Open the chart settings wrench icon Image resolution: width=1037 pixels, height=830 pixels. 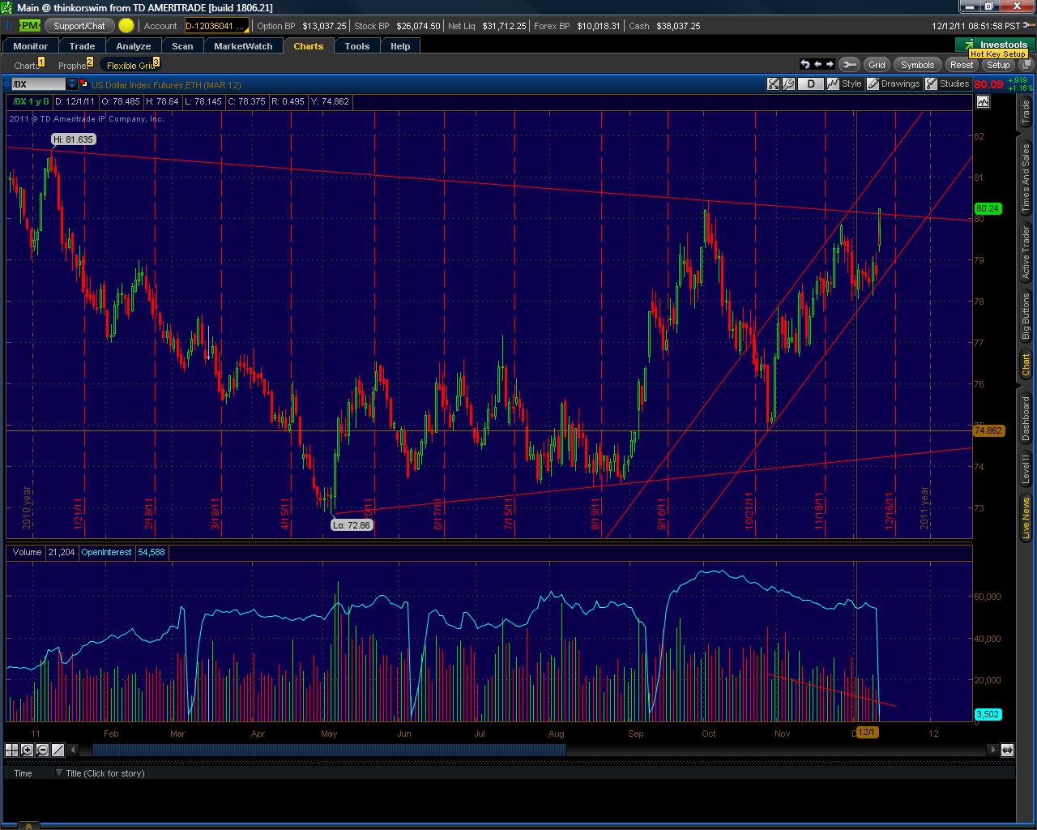coord(787,83)
